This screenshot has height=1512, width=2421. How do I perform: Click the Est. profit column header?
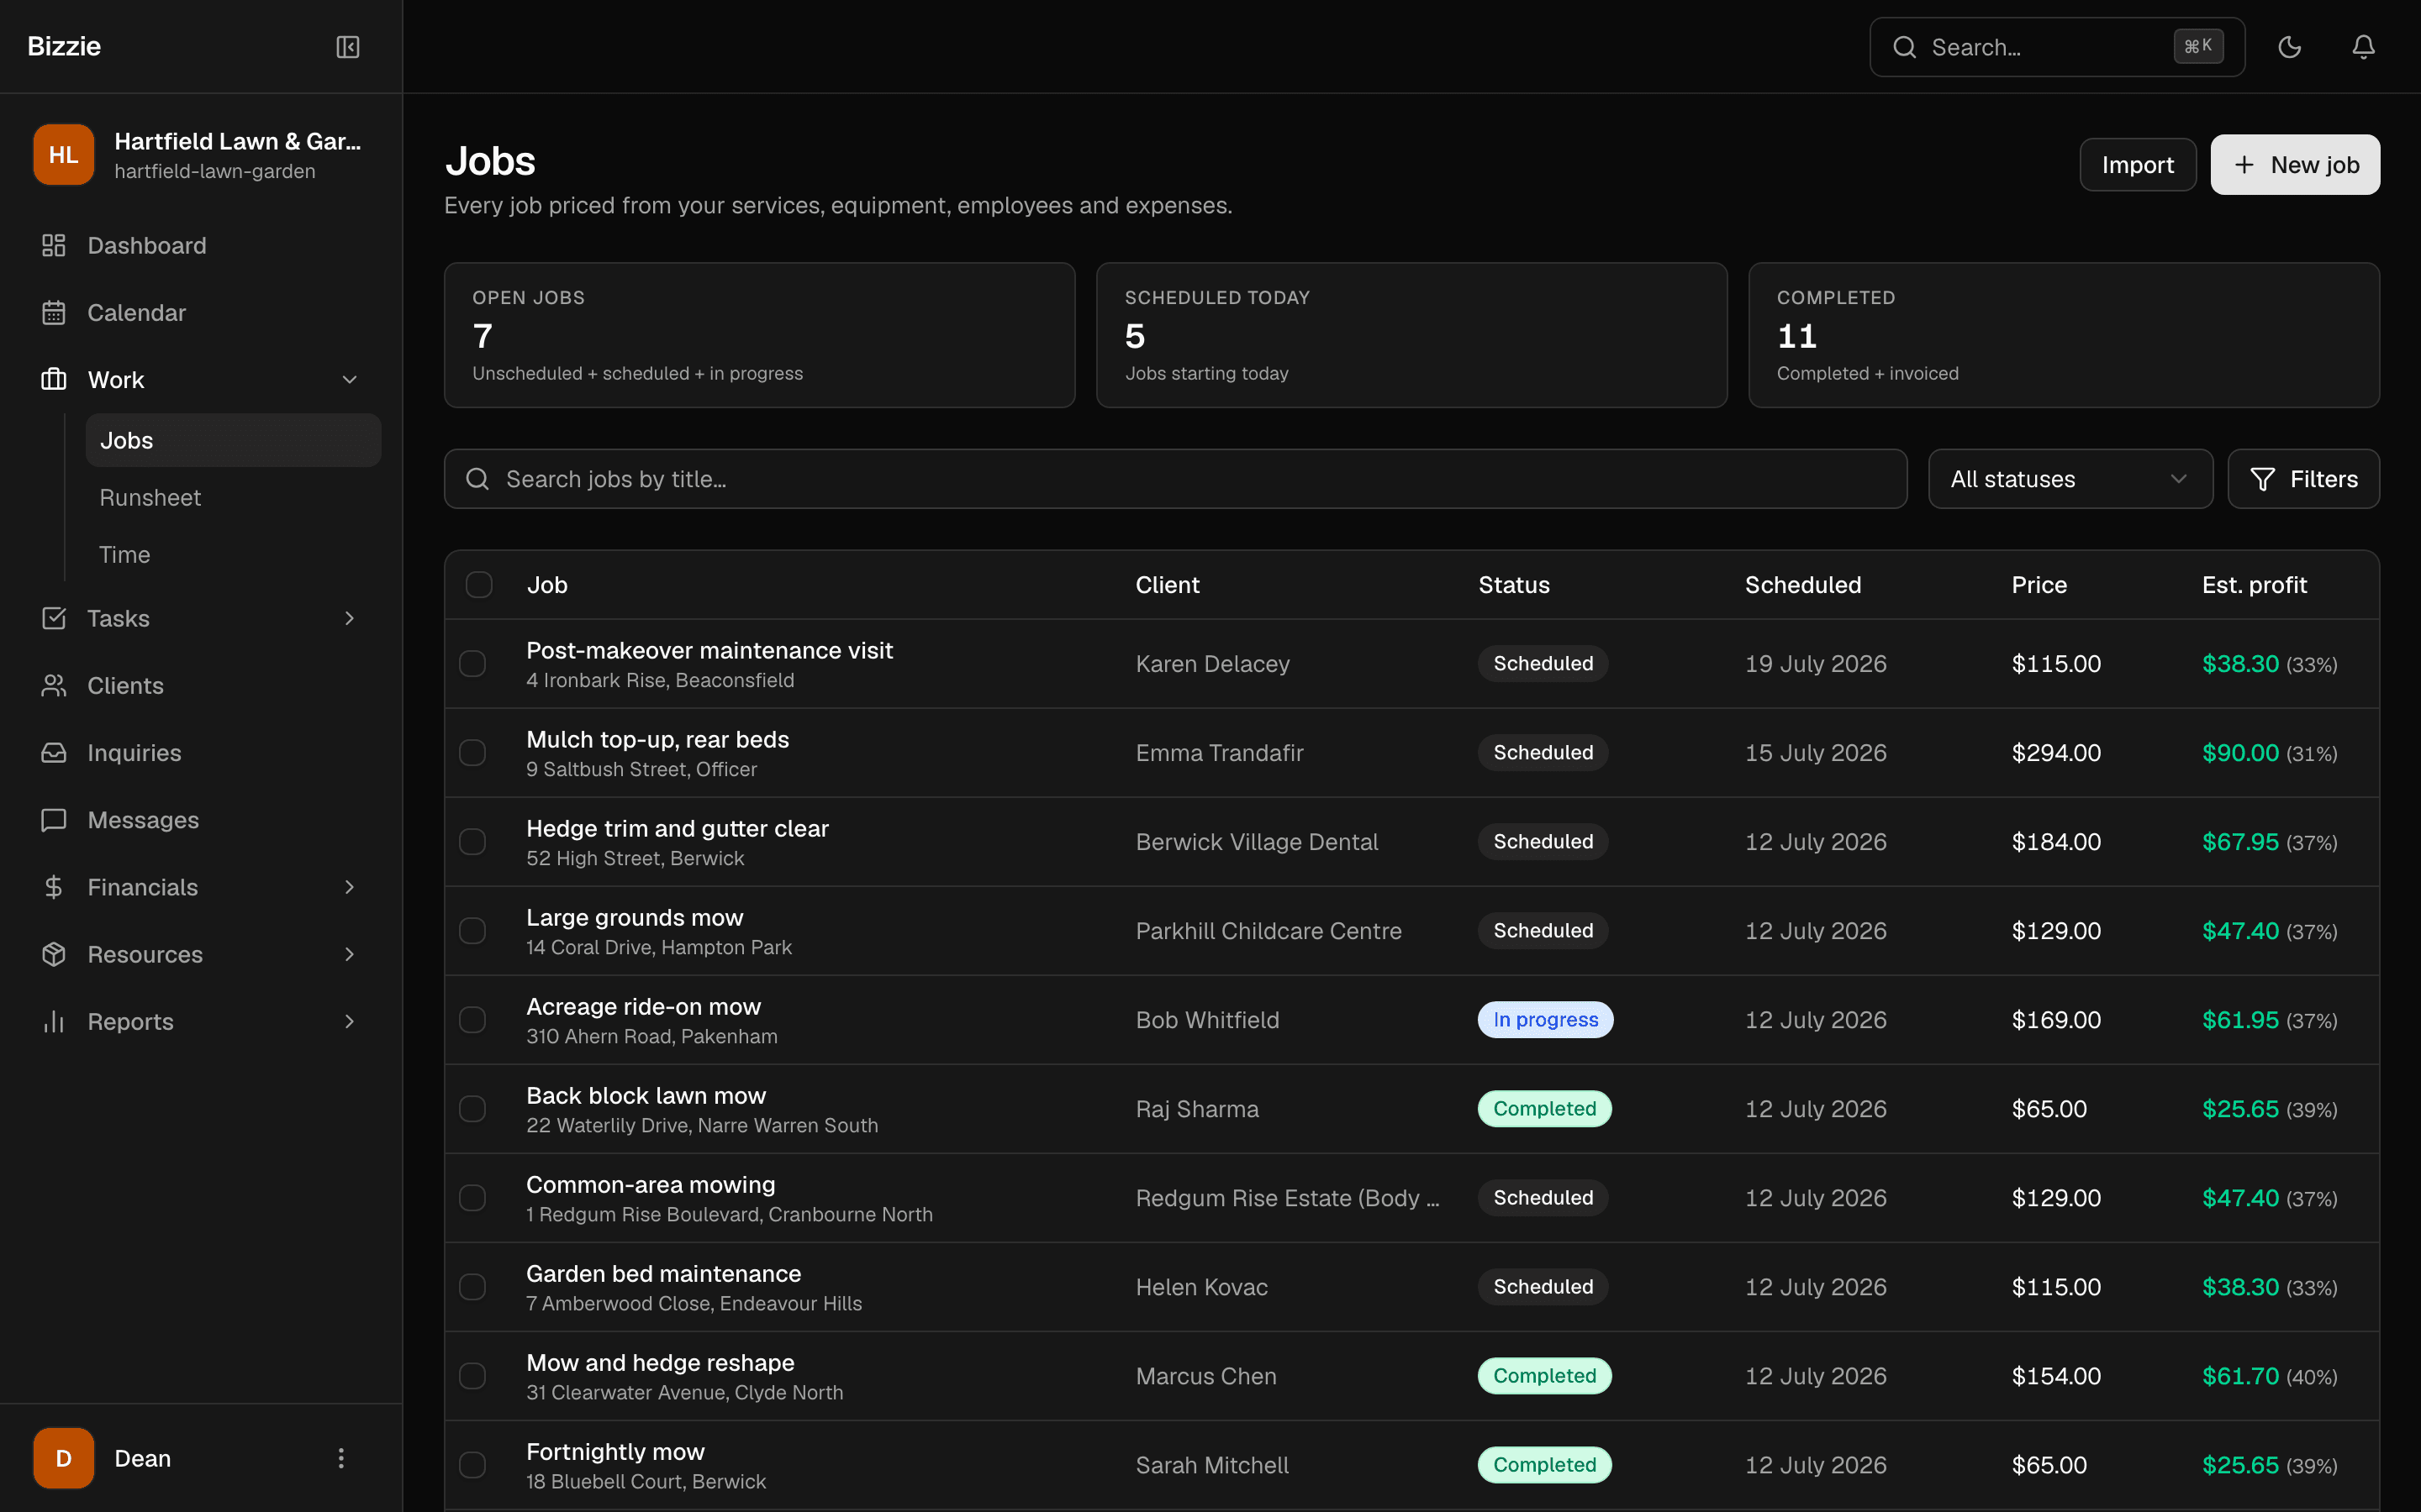point(2254,584)
